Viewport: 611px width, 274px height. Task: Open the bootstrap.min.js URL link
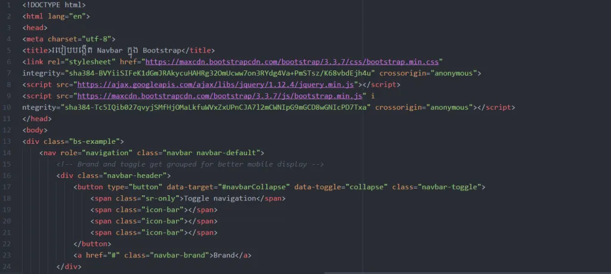pos(220,96)
